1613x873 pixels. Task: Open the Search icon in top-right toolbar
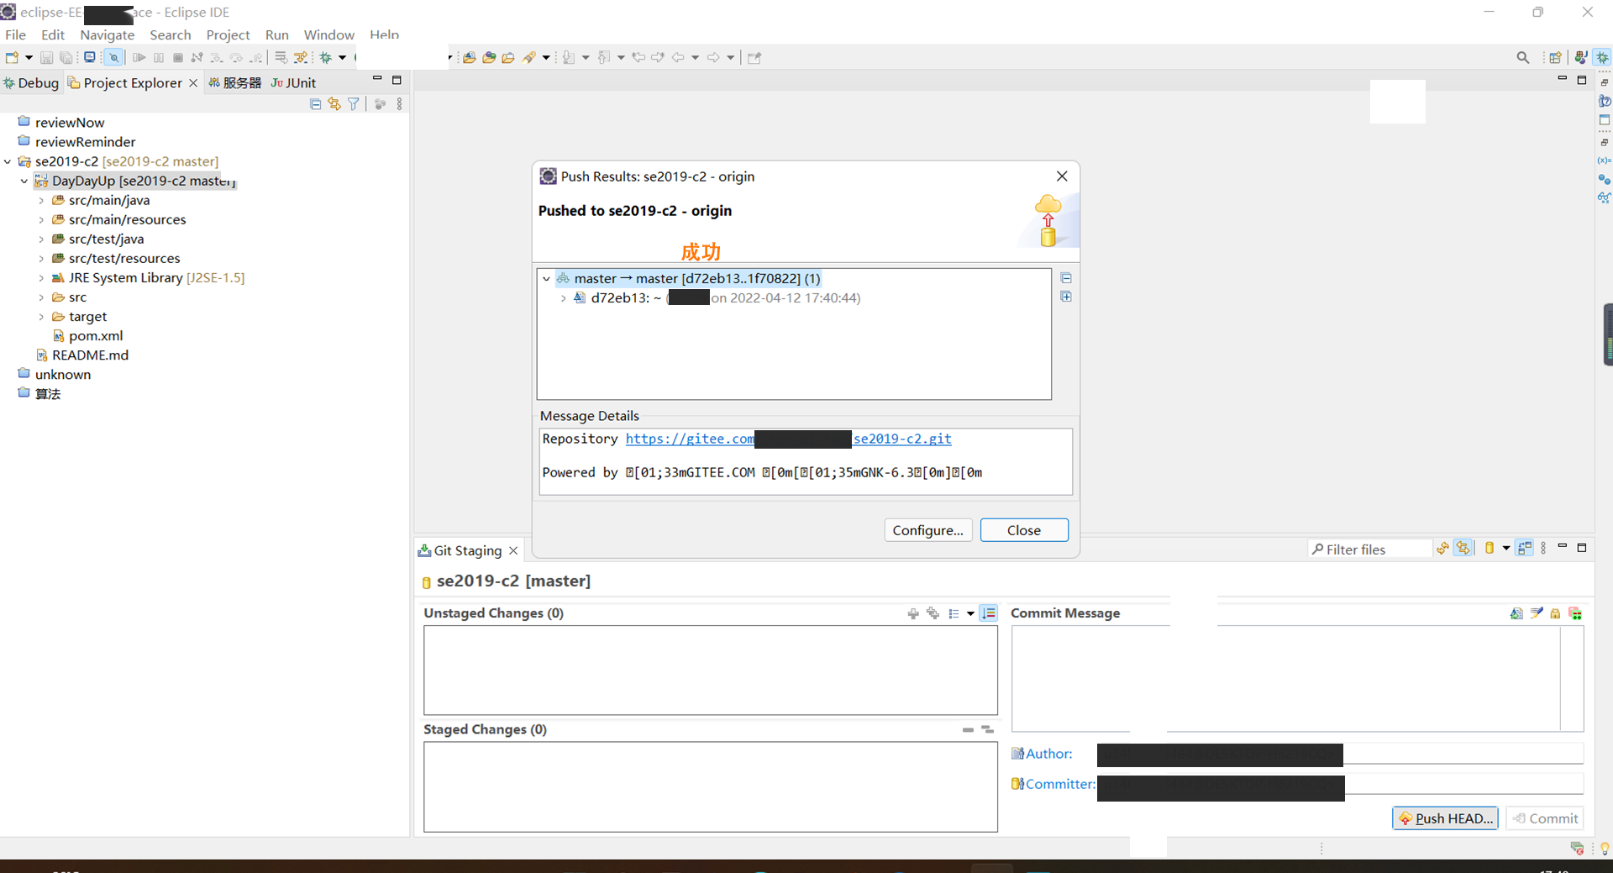pyautogui.click(x=1523, y=57)
